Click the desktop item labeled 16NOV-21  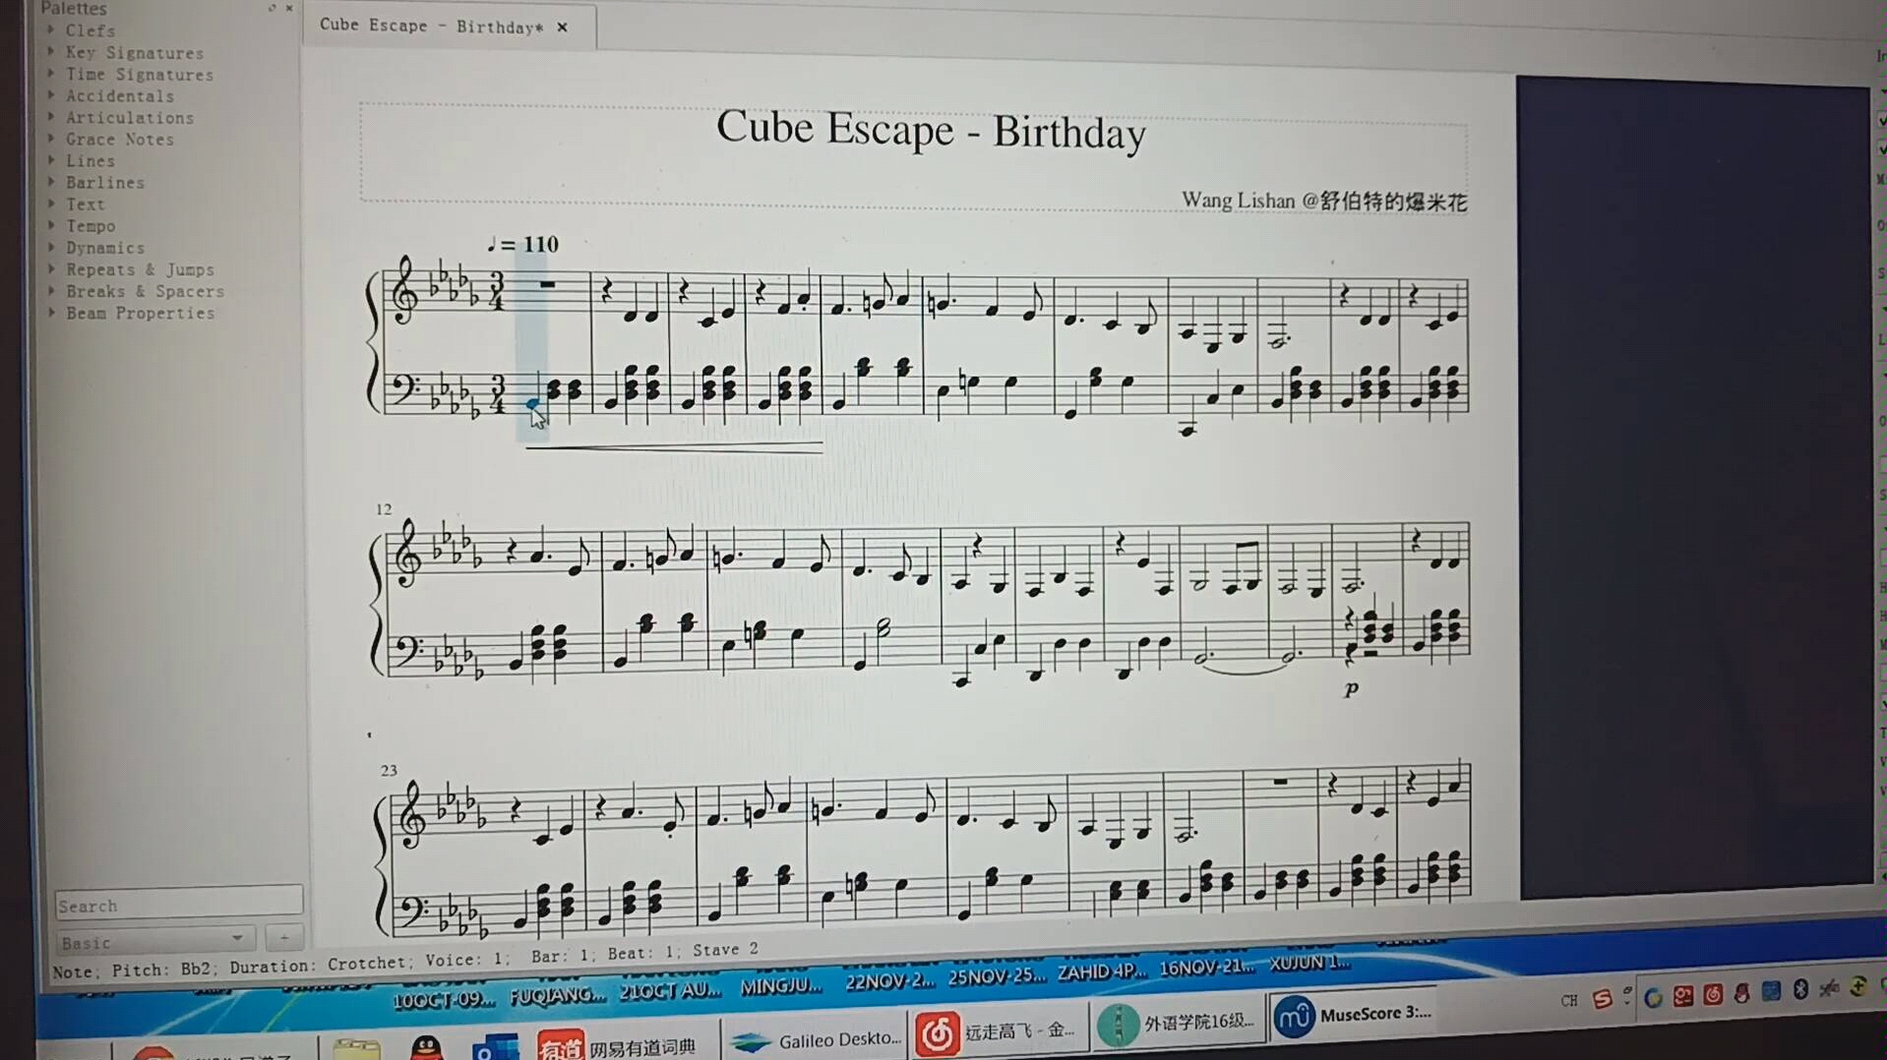[1206, 967]
